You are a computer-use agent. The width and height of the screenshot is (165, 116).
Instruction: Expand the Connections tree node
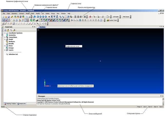pyautogui.click(x=5, y=37)
